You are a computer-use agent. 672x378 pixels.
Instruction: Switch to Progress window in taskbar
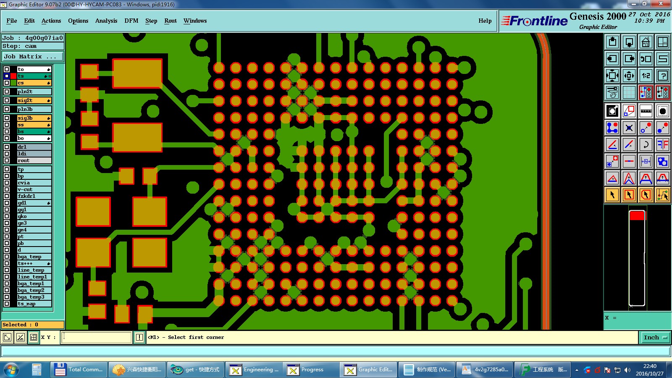[x=312, y=370]
